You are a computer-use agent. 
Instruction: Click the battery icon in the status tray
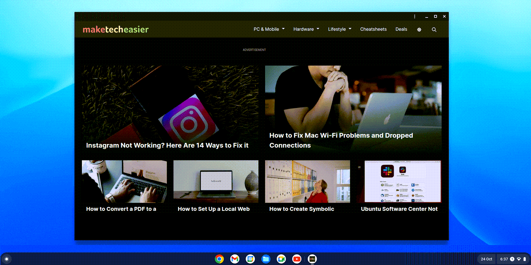[x=525, y=259]
